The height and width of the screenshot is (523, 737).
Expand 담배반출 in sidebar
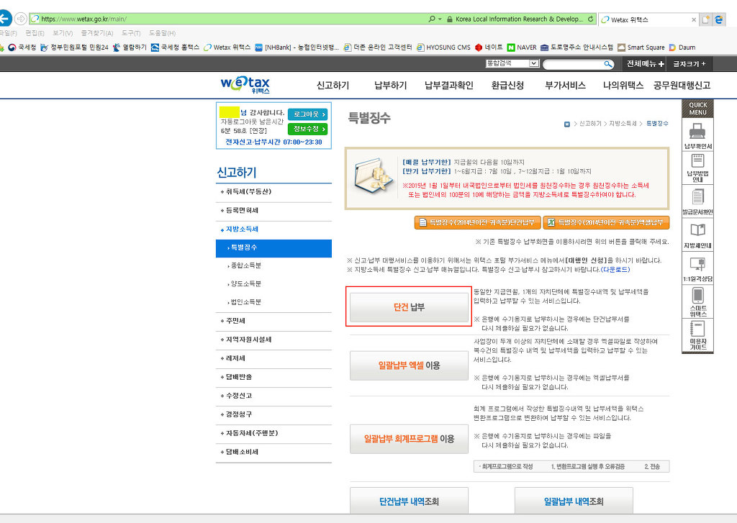(x=236, y=378)
